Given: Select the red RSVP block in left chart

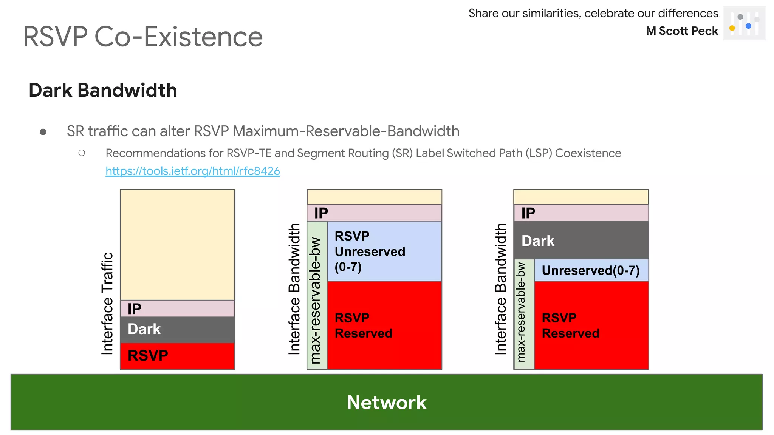Looking at the screenshot, I should pos(177,356).
